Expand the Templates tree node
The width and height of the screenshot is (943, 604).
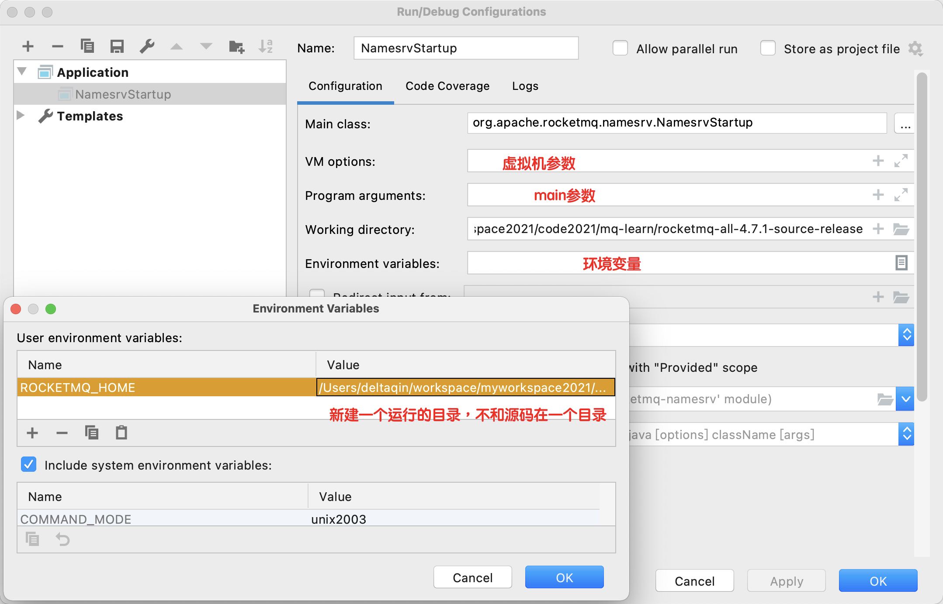point(21,116)
